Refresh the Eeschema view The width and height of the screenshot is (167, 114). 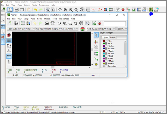pos(60,10)
